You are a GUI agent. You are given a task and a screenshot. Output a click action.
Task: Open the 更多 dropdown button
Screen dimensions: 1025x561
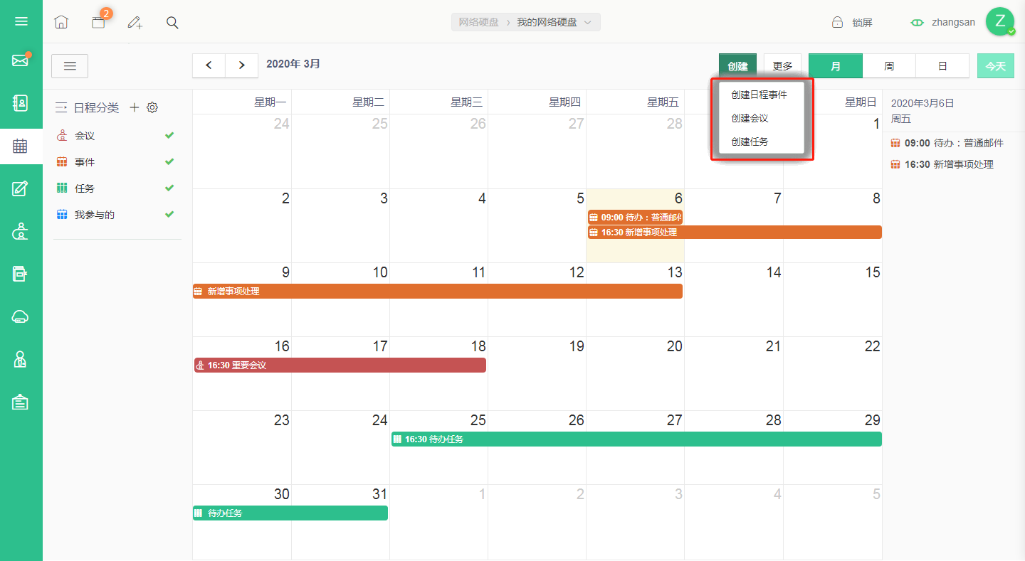[782, 66]
